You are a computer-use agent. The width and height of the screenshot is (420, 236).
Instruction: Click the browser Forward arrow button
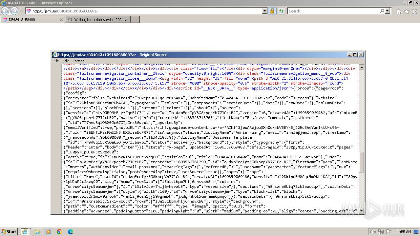click(x=14, y=11)
